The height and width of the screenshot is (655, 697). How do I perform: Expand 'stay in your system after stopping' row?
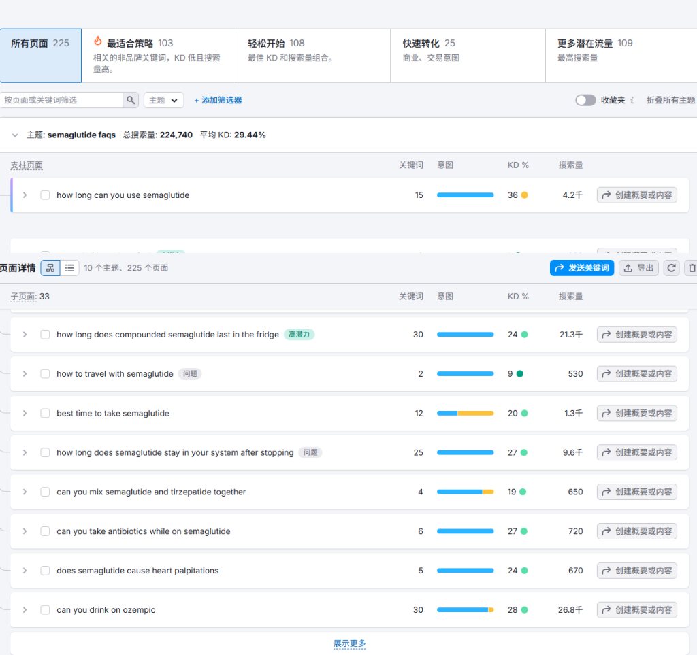(25, 452)
